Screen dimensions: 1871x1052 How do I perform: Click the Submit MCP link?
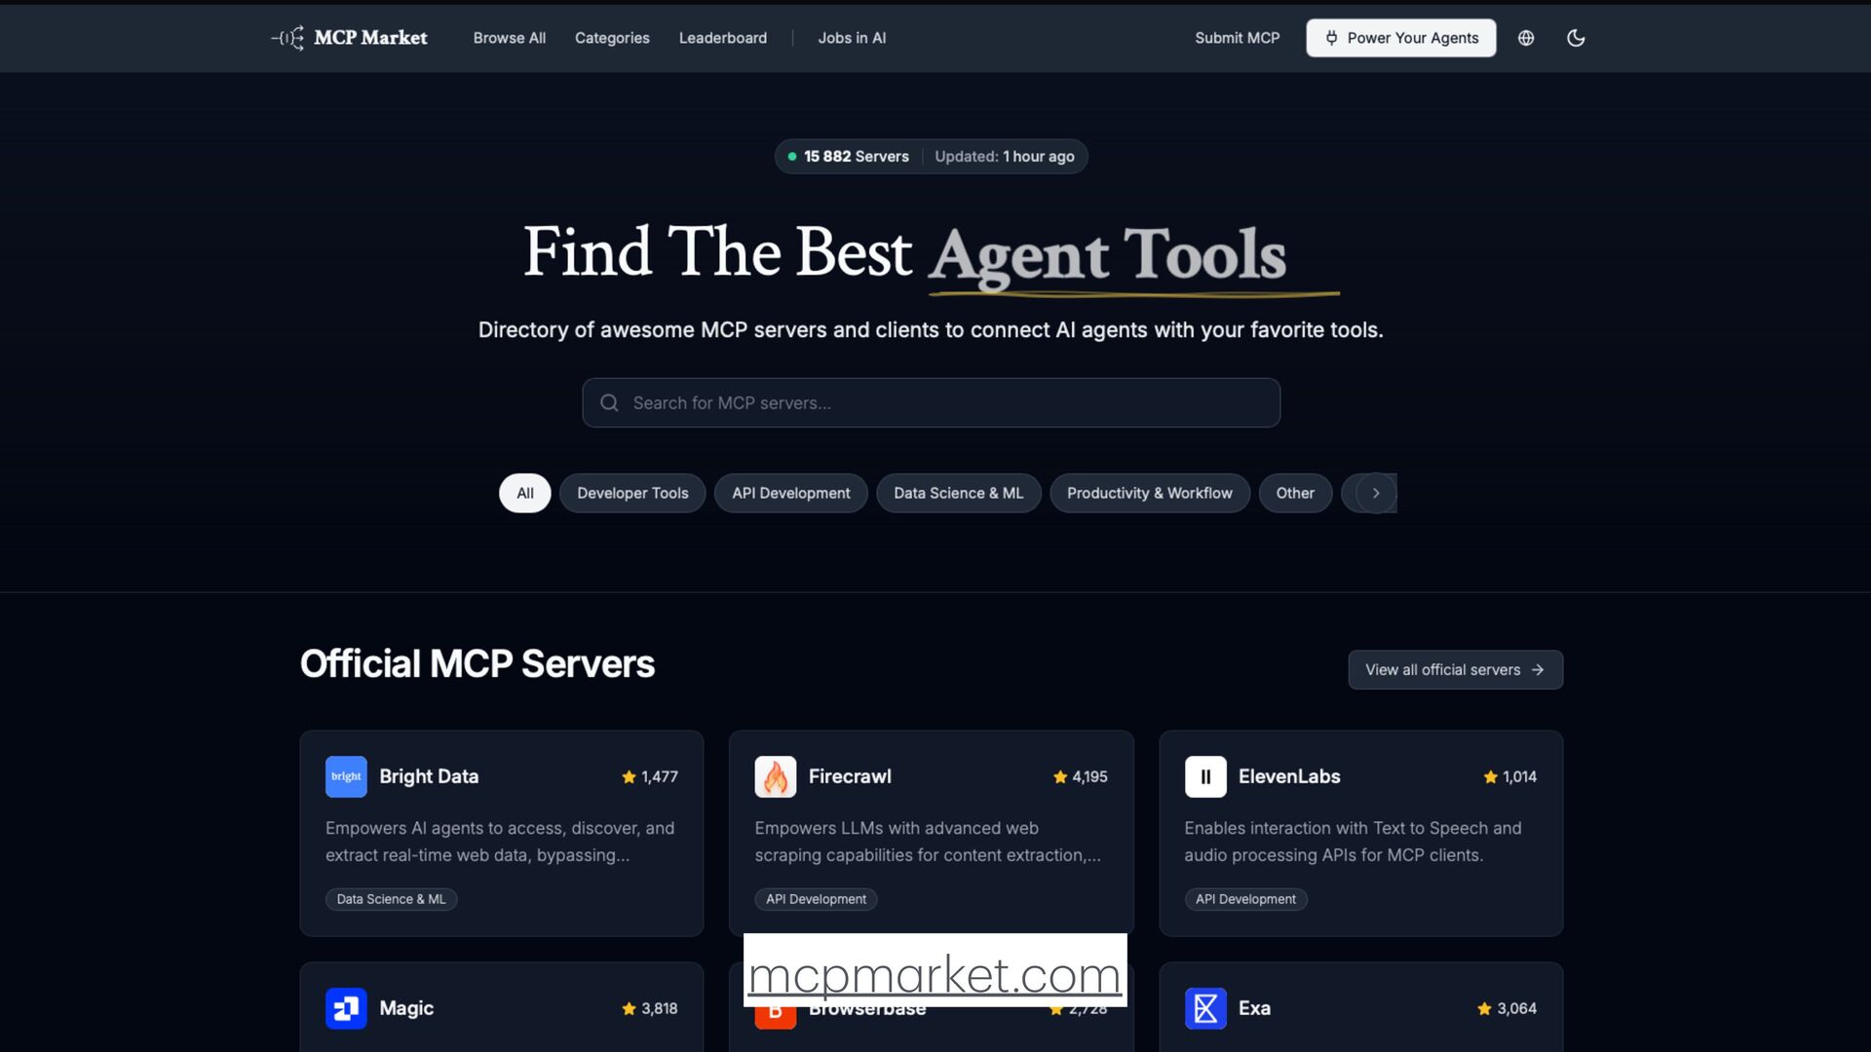coord(1237,38)
